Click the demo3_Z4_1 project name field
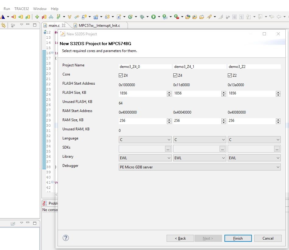Image resolution: width=289 pixels, height=250 pixels. pos(199,66)
